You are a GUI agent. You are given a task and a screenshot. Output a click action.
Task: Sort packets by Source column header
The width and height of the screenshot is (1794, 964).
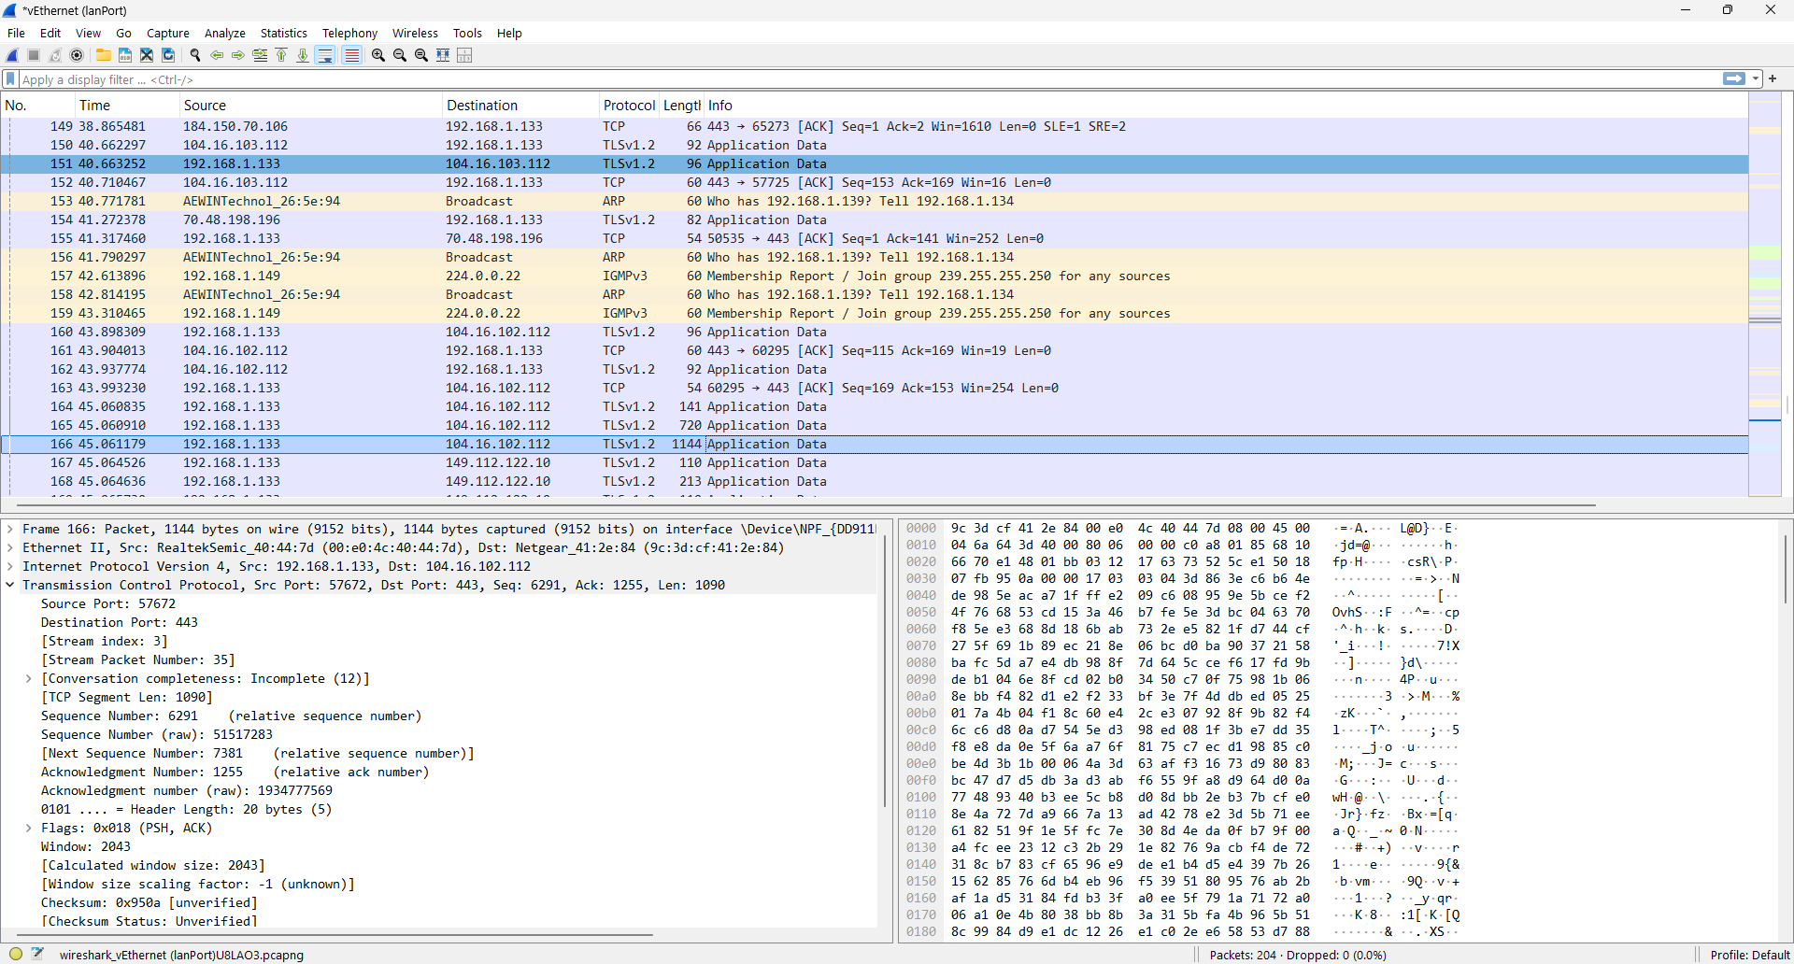click(310, 106)
